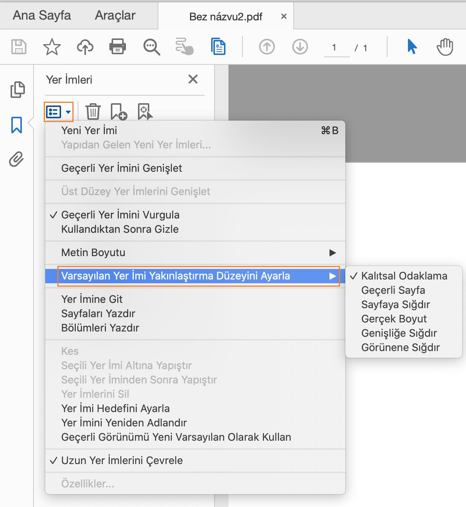Click the cloud upload icon
Image resolution: width=466 pixels, height=507 pixels.
[85, 47]
